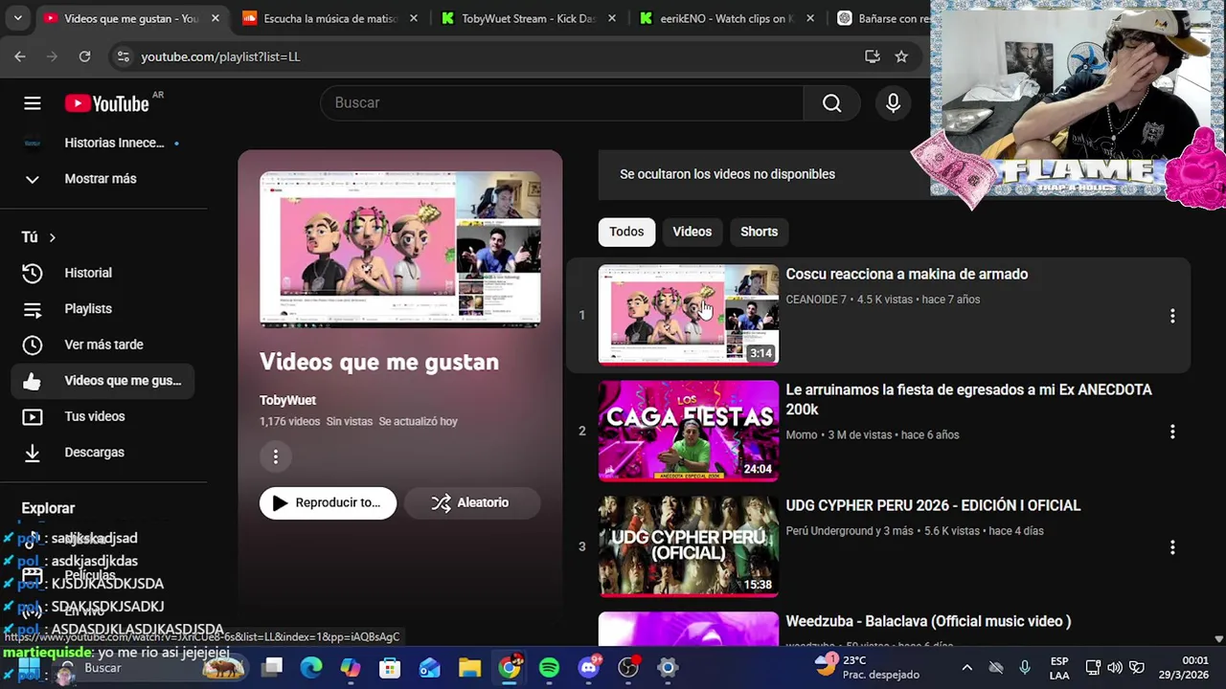Open the weather widget showing 23°C
Screen dimensions: 1226x689
[867, 667]
